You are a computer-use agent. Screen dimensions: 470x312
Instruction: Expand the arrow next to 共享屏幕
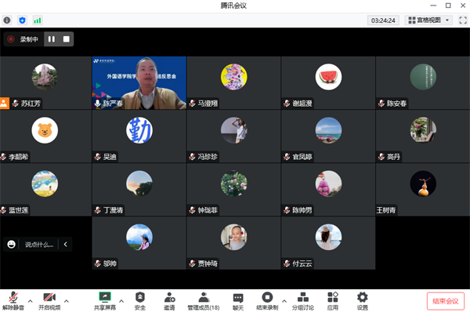click(x=121, y=300)
